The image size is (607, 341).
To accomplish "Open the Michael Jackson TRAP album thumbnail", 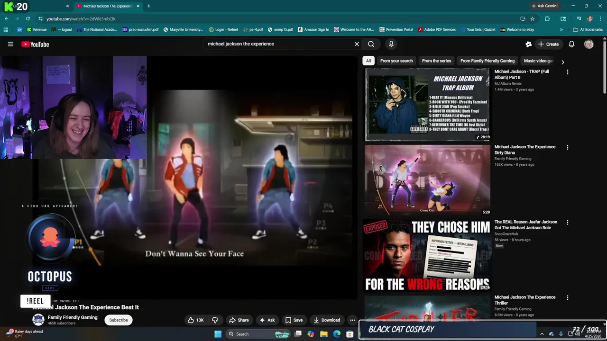I will 427,105.
